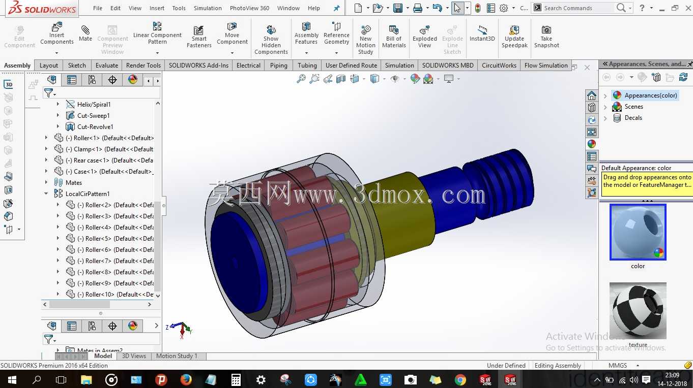Open the Mate tool
The image size is (693, 388).
[85, 33]
